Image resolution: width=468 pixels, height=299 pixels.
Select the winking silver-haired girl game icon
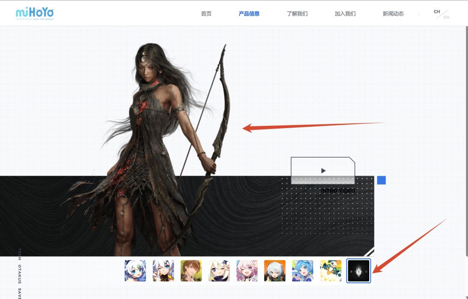(163, 271)
